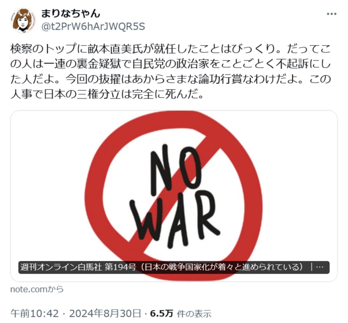
Task: Click the 2024年8月30日 date link
Action: coord(105,313)
